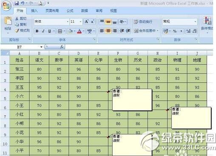
Task: Click the insert function fx button
Action: click(x=62, y=47)
